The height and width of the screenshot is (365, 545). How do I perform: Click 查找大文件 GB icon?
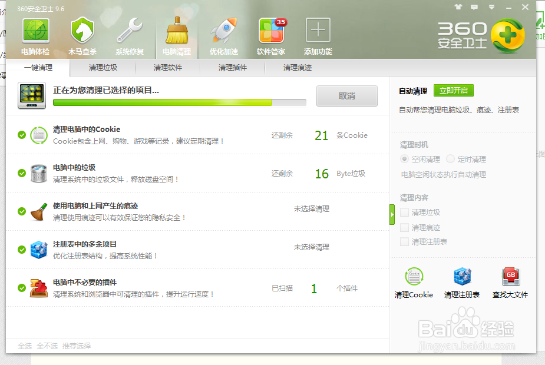511,277
